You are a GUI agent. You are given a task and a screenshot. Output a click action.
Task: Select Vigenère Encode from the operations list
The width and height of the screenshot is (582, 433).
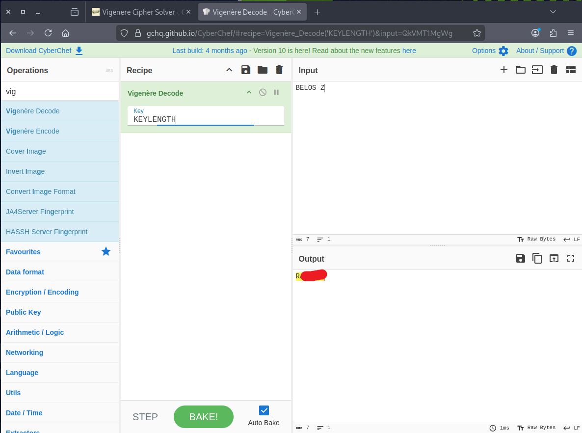pyautogui.click(x=32, y=131)
